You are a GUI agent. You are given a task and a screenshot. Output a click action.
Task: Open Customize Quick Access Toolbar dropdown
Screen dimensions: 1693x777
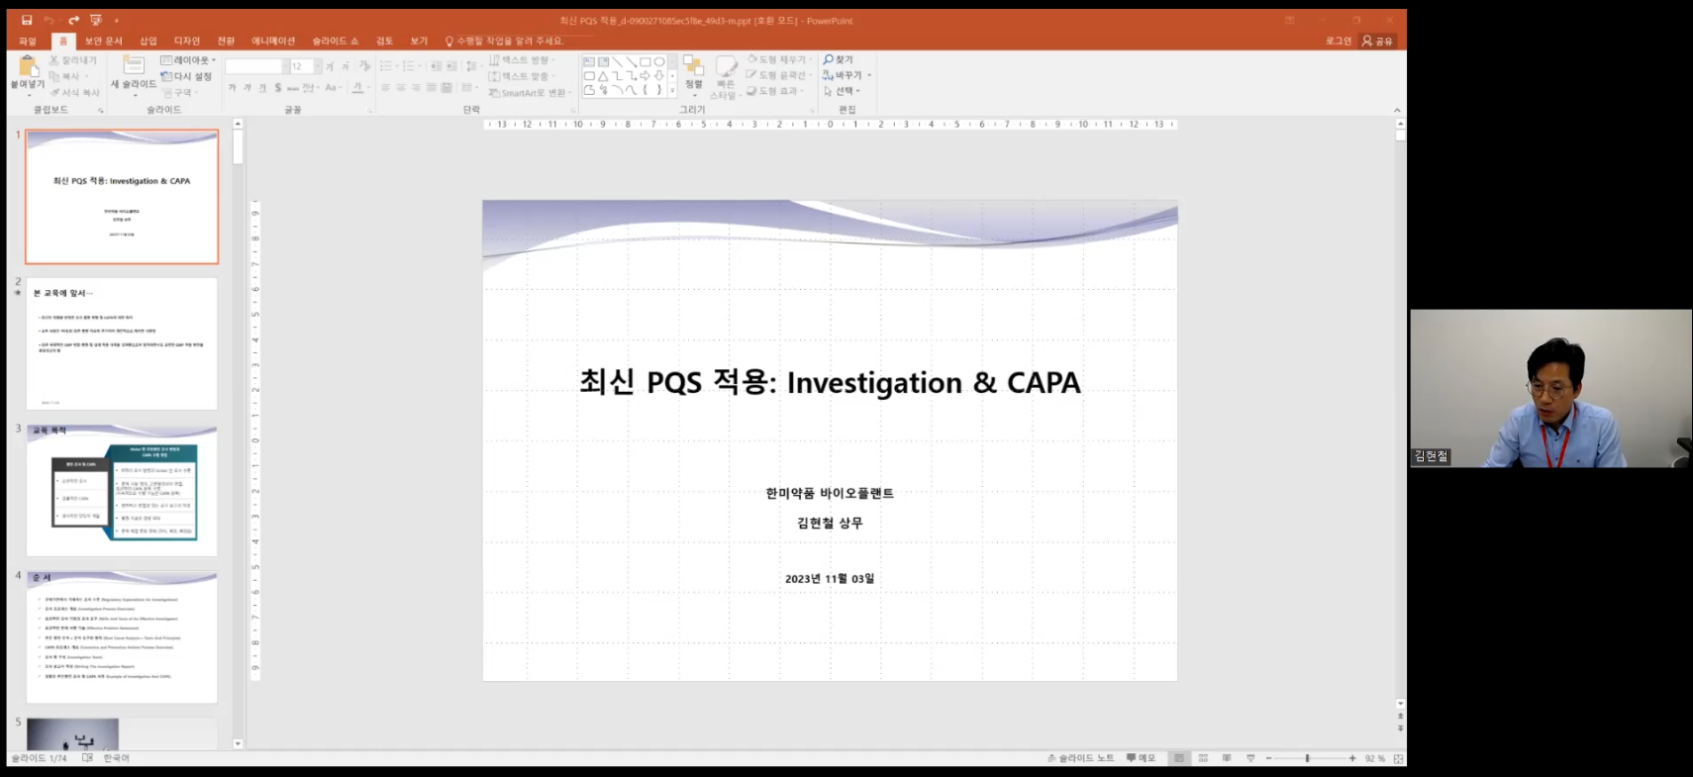point(116,20)
